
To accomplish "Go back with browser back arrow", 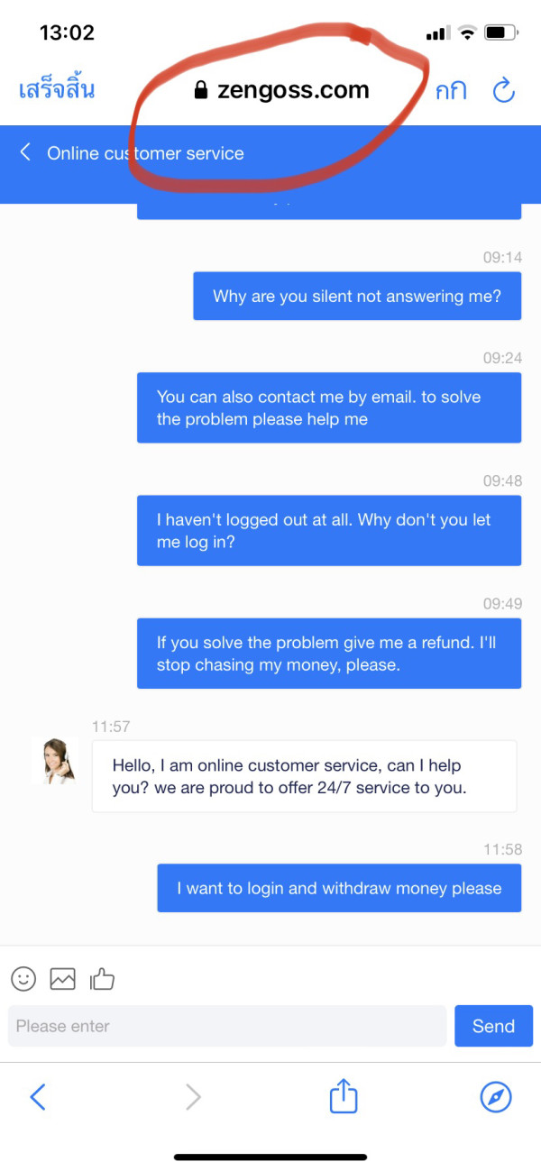I will [x=37, y=1097].
